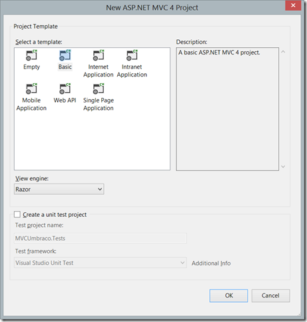
Task: Click the description scrollbar up arrow
Action: (283, 52)
